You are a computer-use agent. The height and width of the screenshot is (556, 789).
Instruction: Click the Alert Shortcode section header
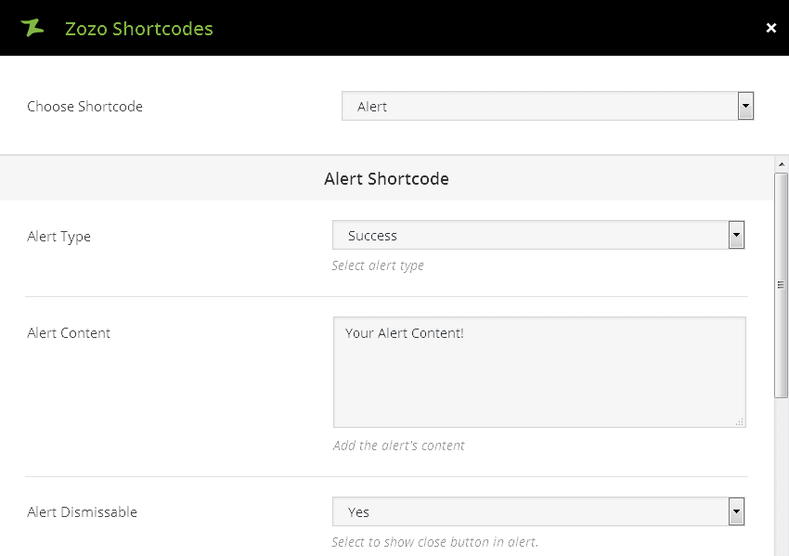(x=386, y=179)
